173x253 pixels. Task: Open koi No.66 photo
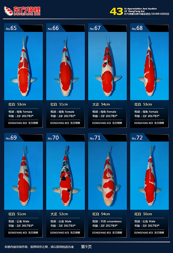[x=65, y=66]
